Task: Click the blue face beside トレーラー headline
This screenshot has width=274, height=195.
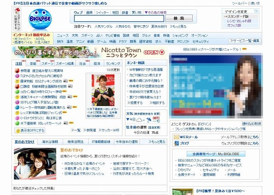Action: tap(17, 107)
